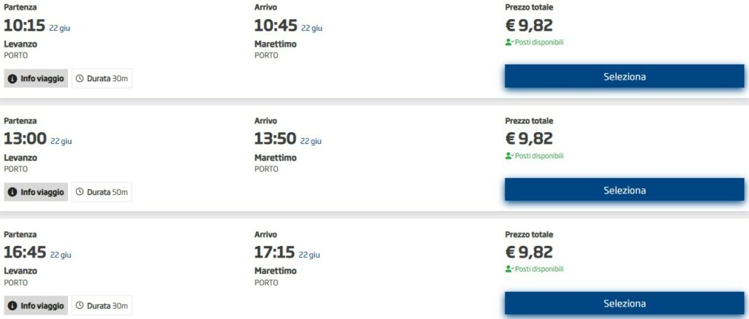Screen dimensions: 749x319
Task: Click the Durata 50m badge
Action: coord(102,192)
